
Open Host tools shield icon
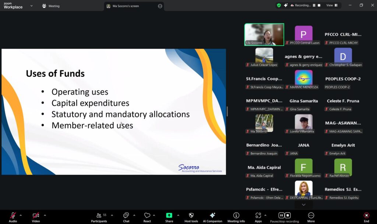tap(191, 216)
